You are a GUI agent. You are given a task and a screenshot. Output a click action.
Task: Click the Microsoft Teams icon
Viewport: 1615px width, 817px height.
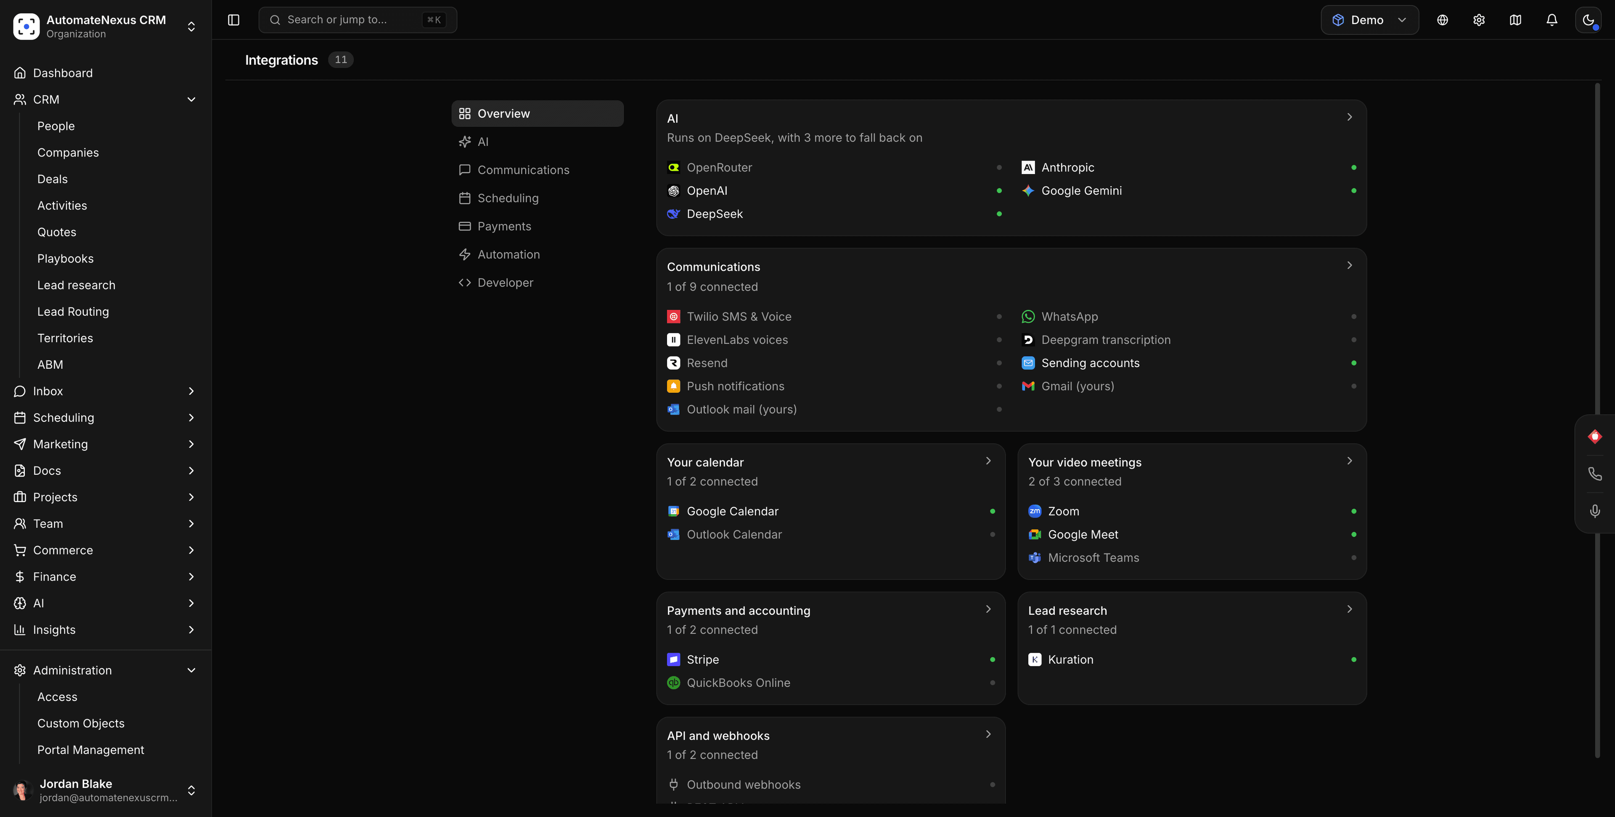pos(1035,558)
